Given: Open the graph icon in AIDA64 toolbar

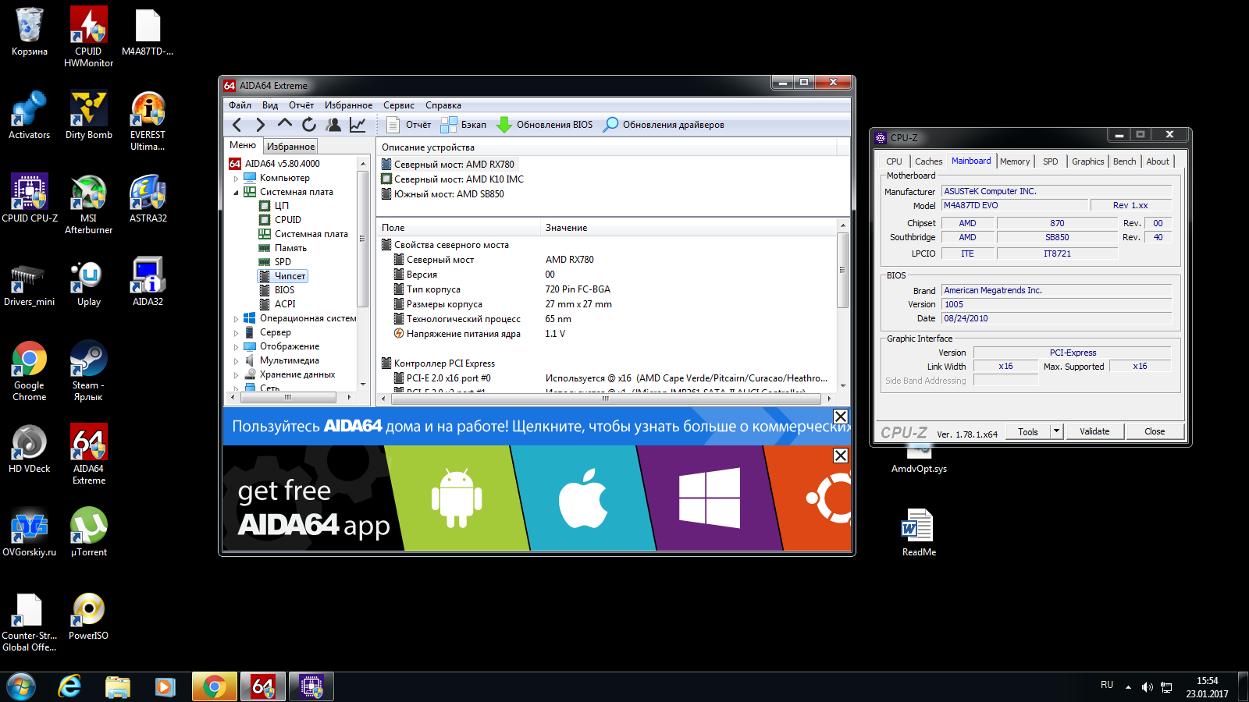Looking at the screenshot, I should 358,125.
